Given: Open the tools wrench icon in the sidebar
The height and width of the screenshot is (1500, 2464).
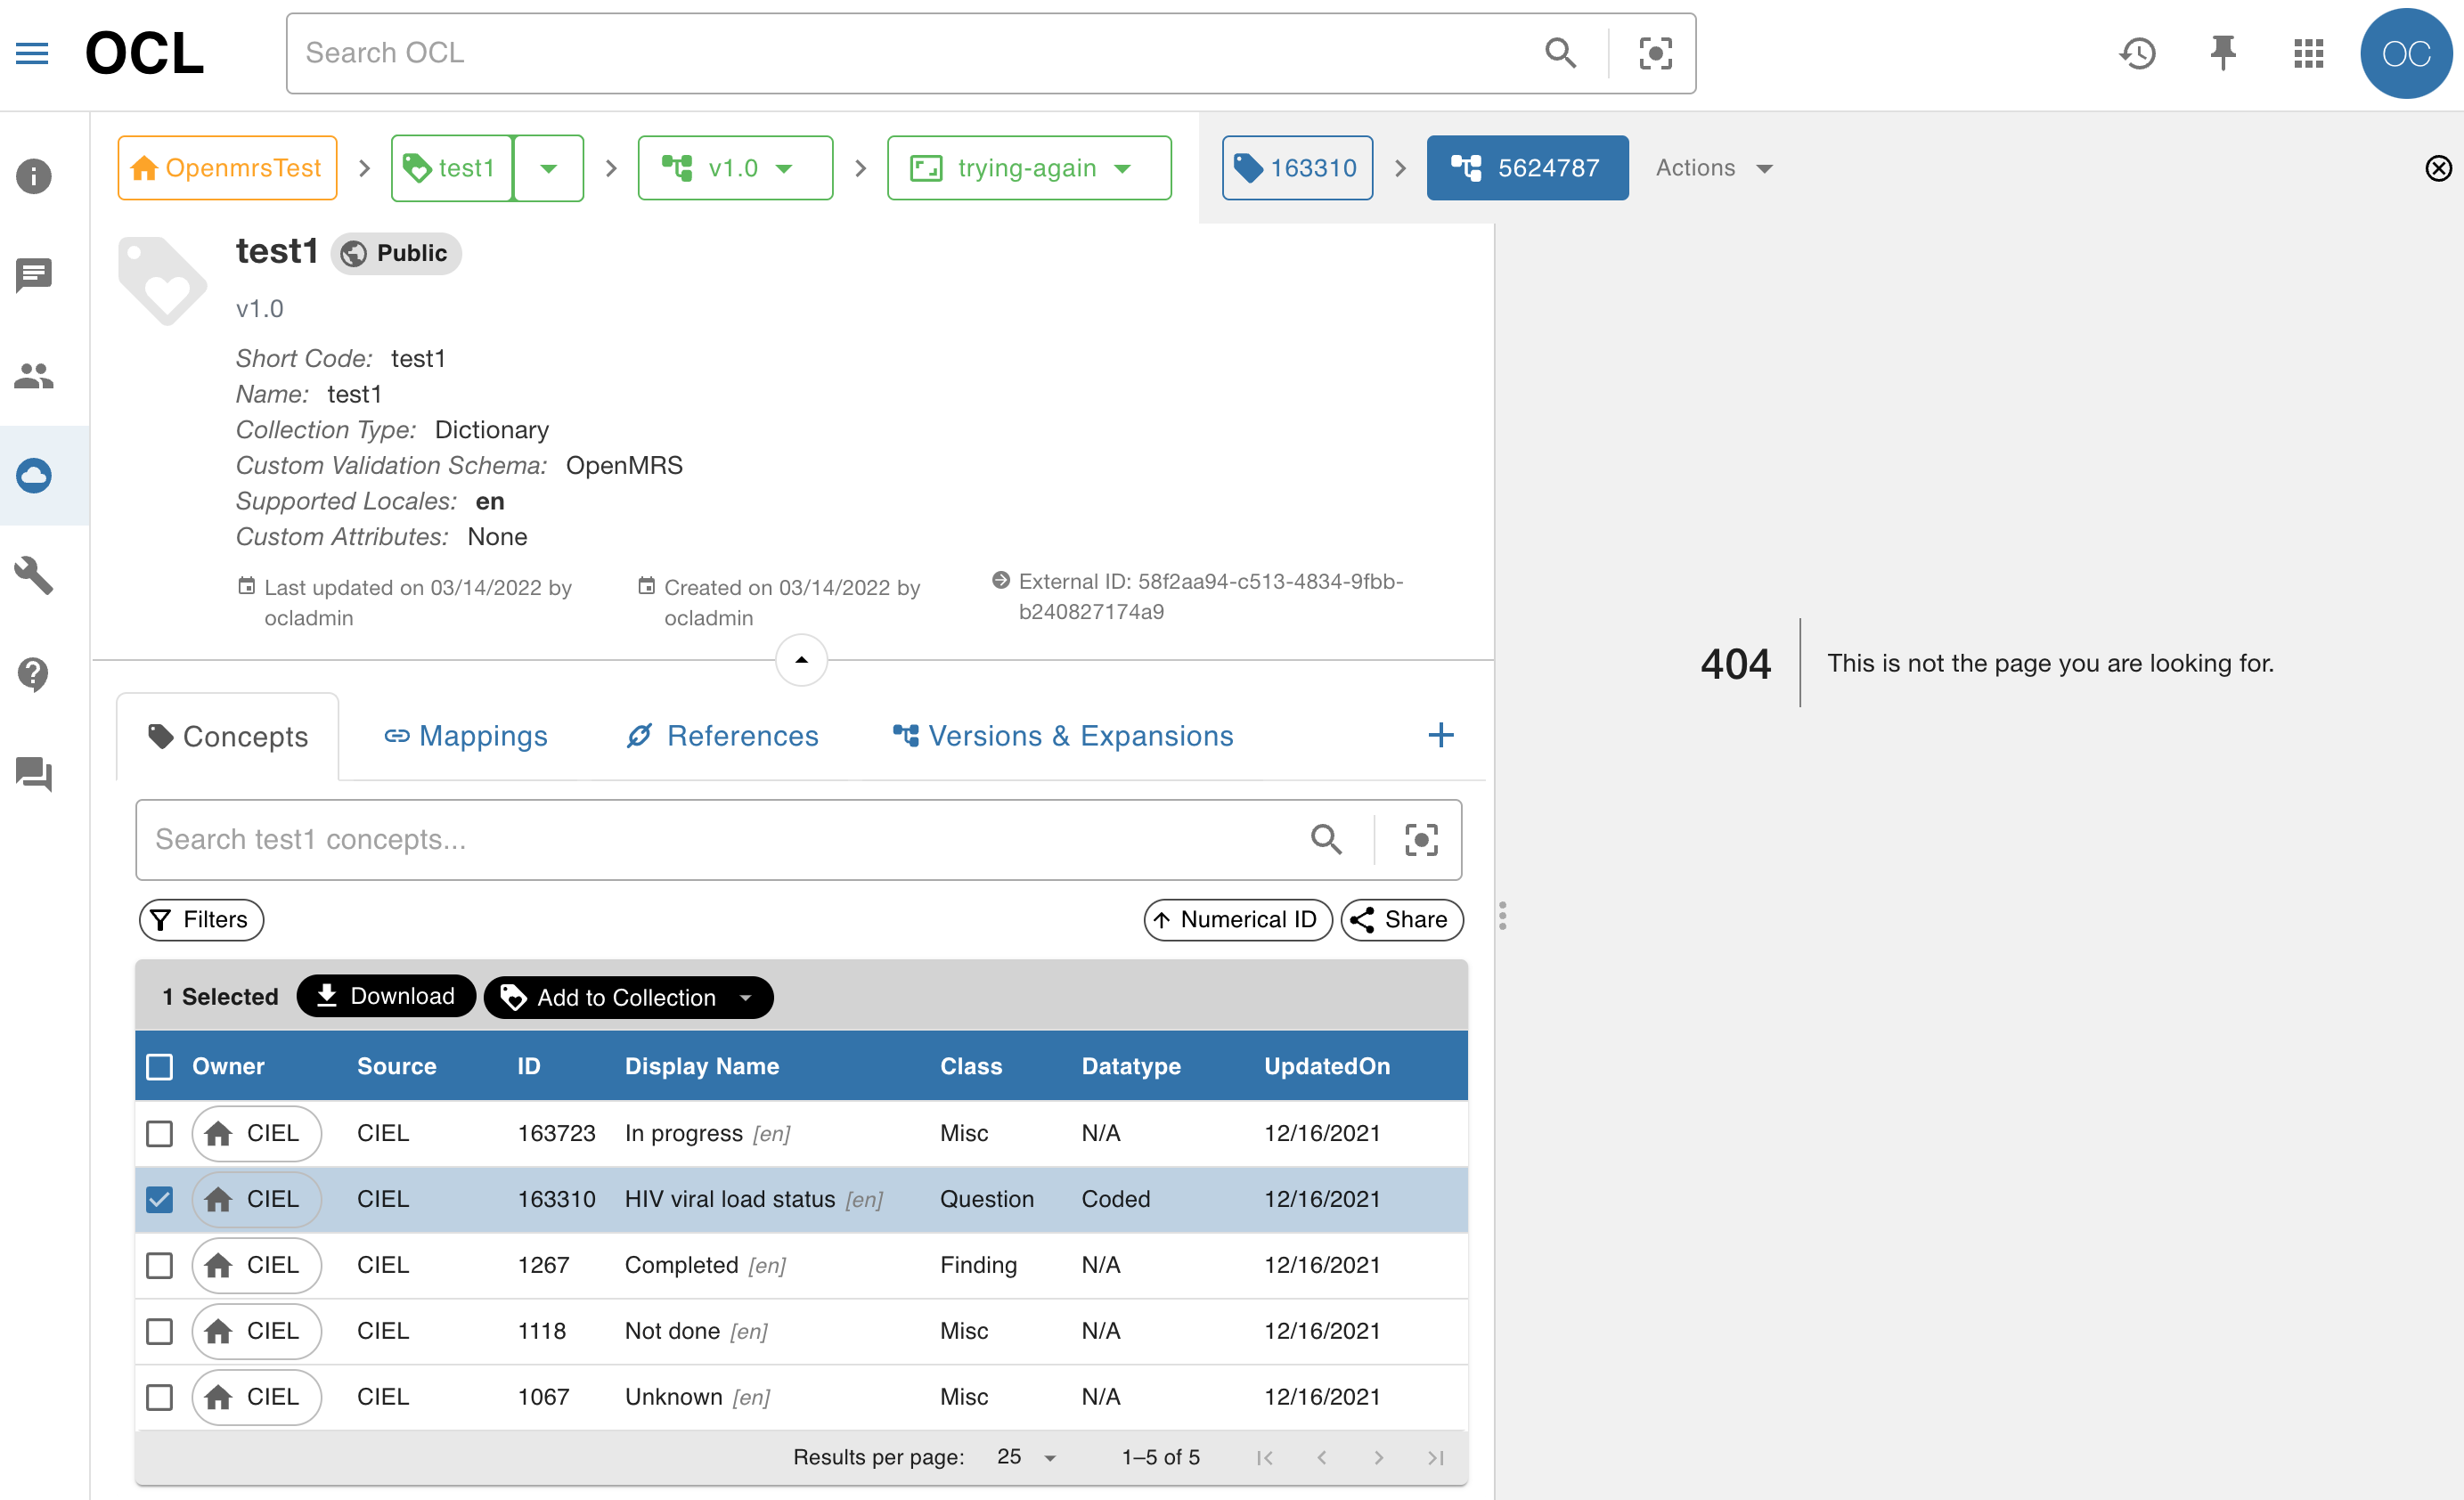Looking at the screenshot, I should coord(33,575).
